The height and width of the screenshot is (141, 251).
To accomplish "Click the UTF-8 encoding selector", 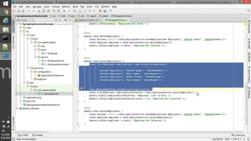I will click(237, 139).
